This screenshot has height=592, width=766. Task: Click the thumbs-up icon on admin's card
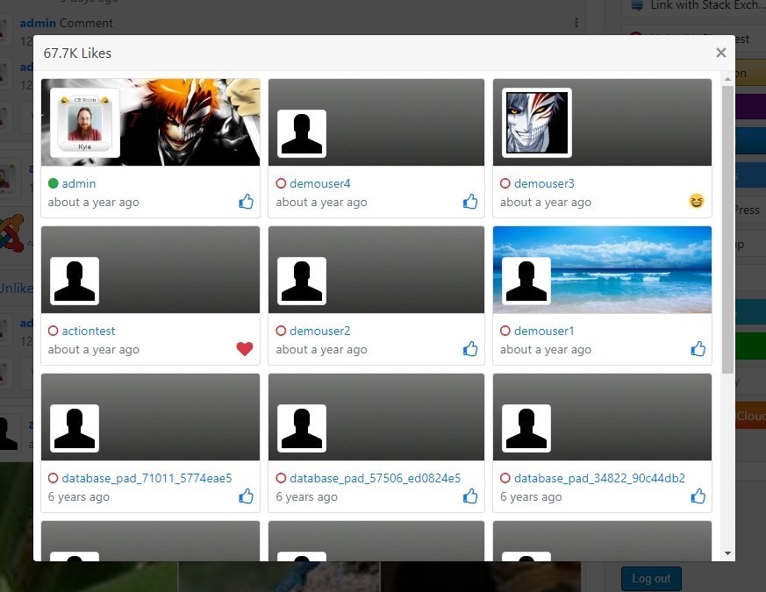[246, 201]
